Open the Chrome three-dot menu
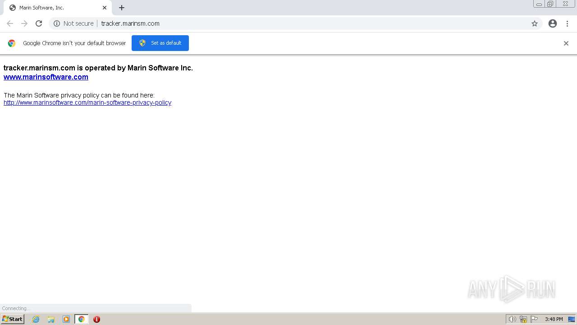 tap(567, 23)
